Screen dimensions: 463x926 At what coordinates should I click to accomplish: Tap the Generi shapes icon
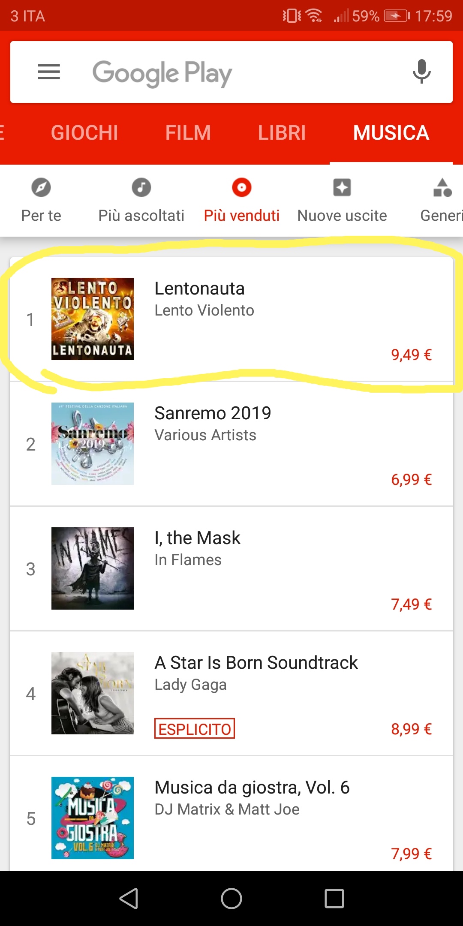[442, 188]
